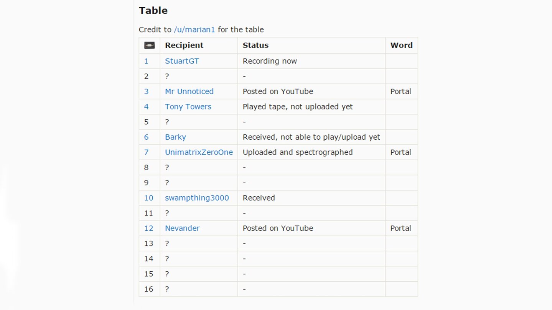Image resolution: width=552 pixels, height=310 pixels.
Task: Click tape number 1 link
Action: pos(146,61)
